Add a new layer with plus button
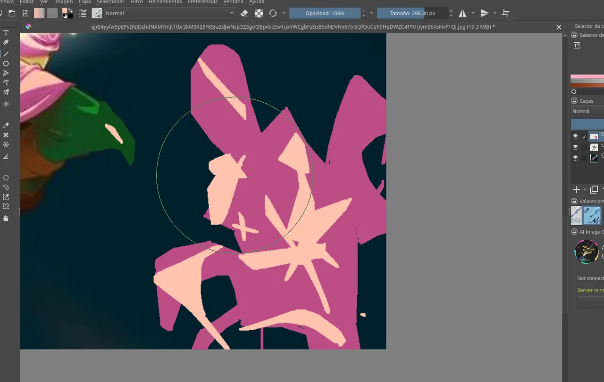This screenshot has width=604, height=382. (x=576, y=189)
